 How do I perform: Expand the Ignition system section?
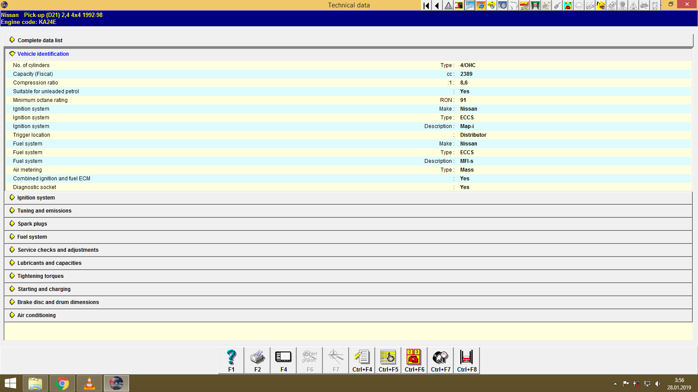pyautogui.click(x=36, y=197)
